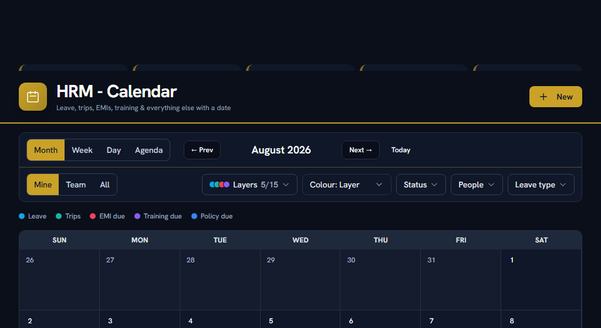Click the teal Trips legend dot

point(59,216)
